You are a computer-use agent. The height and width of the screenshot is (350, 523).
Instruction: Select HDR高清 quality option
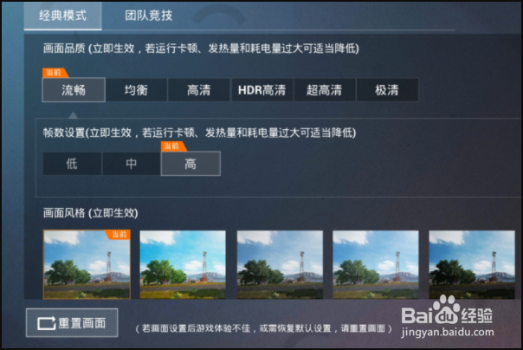coord(261,90)
